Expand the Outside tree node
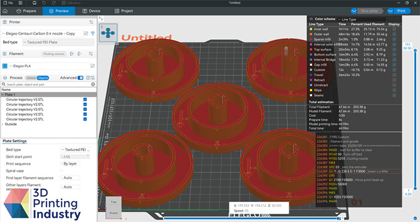The width and height of the screenshot is (420, 222). tap(2, 124)
